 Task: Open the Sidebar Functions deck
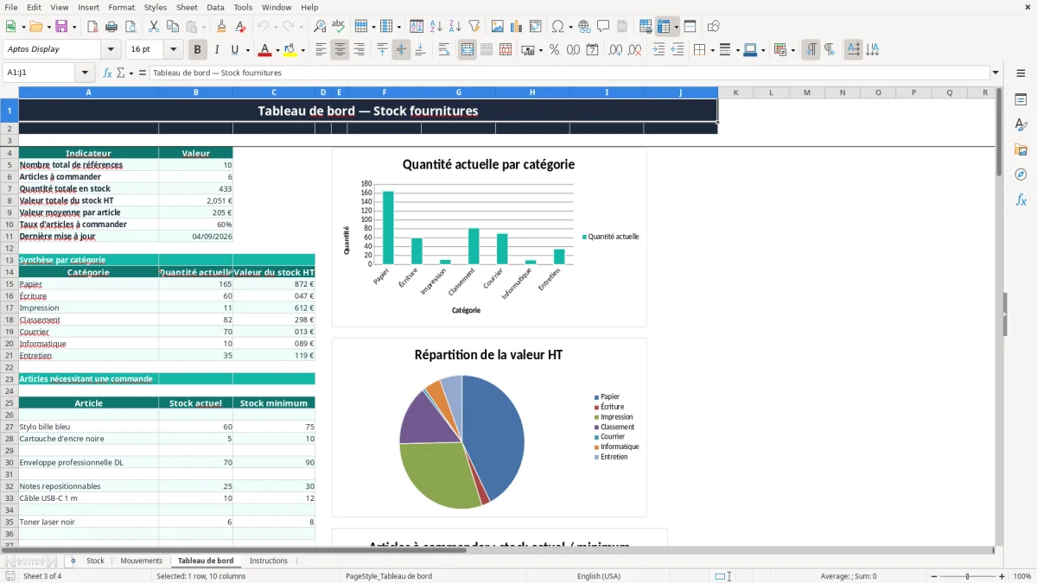click(x=1021, y=200)
